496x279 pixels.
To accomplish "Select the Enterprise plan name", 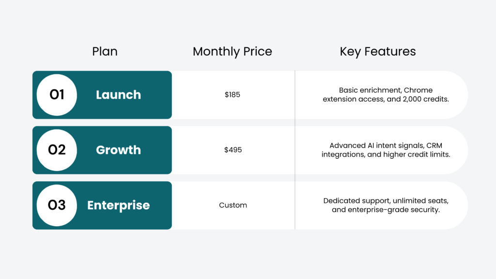I will [x=118, y=205].
